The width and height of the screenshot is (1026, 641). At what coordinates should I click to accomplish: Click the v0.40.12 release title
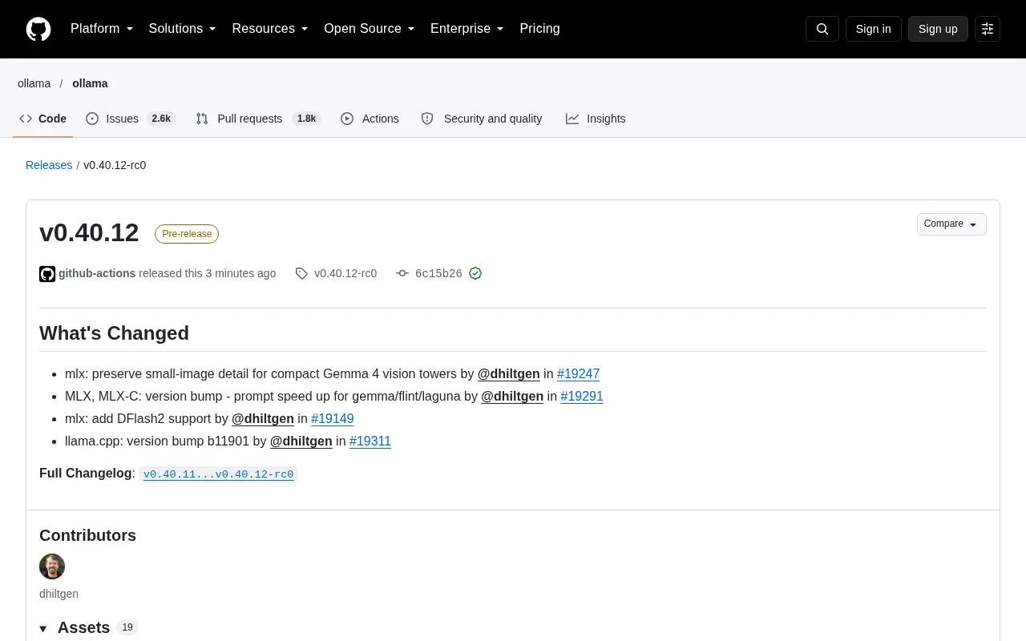point(89,232)
